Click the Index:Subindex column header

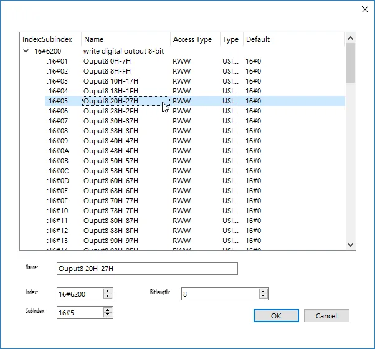50,39
